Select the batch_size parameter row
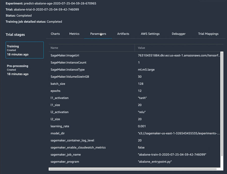Image resolution: width=227 pixels, height=174 pixels. point(135,84)
